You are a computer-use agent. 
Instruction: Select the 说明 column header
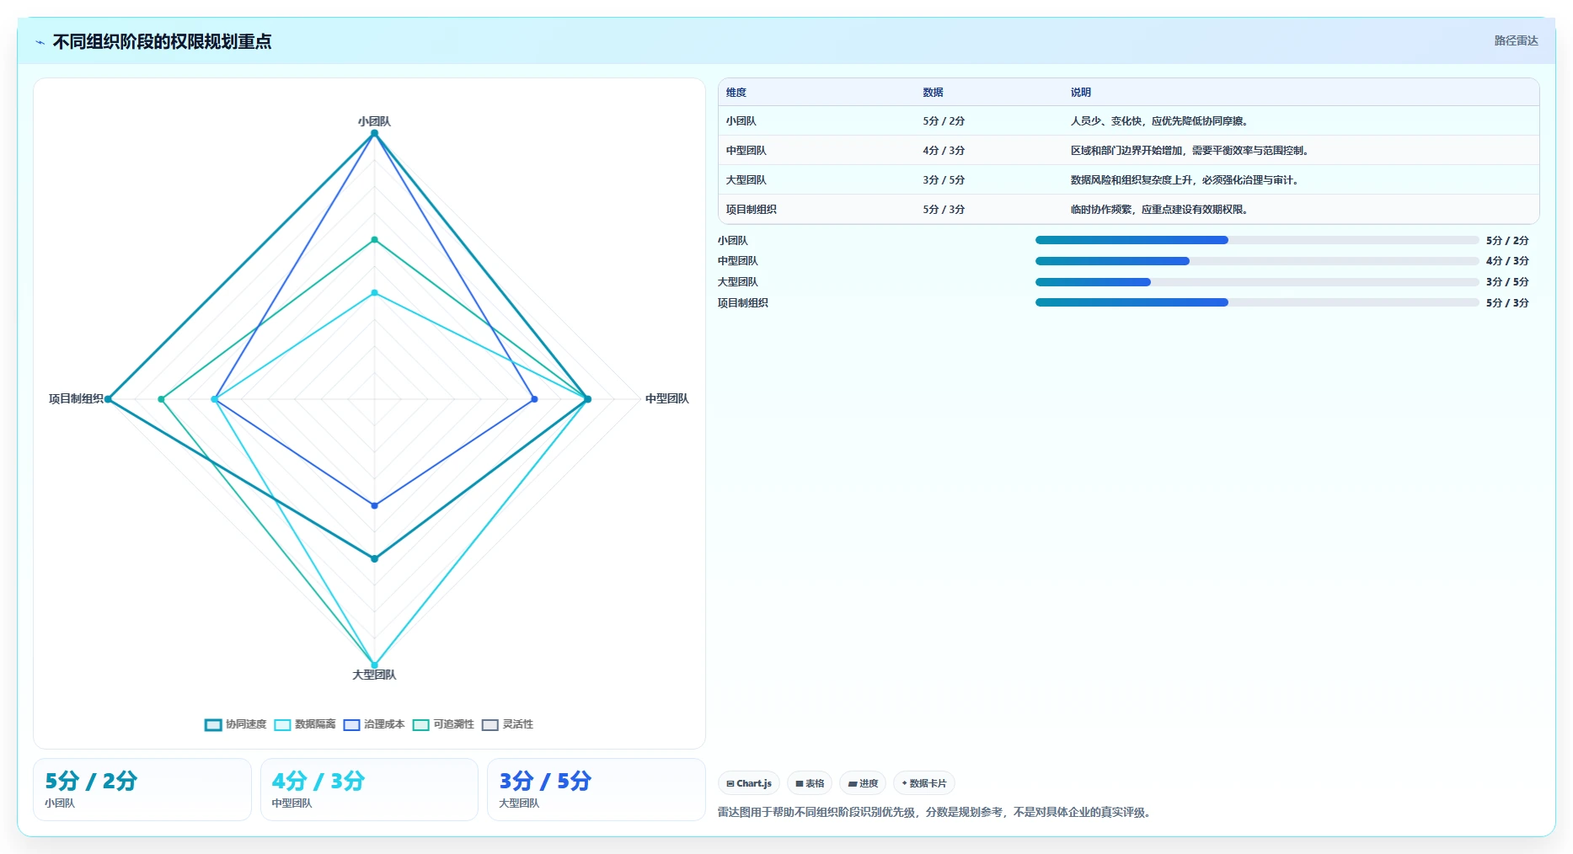click(1081, 93)
